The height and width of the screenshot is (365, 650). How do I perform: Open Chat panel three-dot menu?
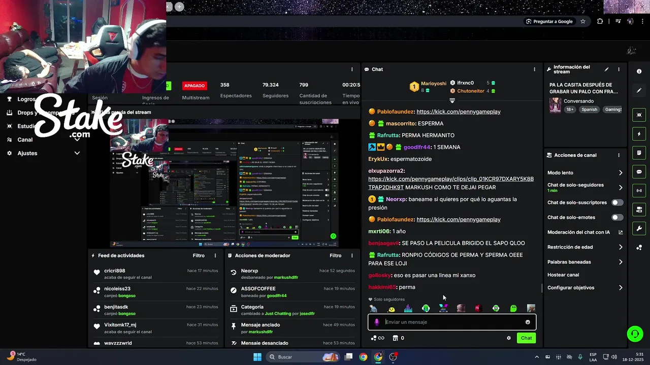(x=534, y=69)
